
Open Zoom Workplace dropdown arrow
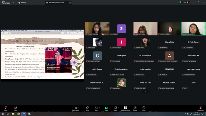[14, 2]
